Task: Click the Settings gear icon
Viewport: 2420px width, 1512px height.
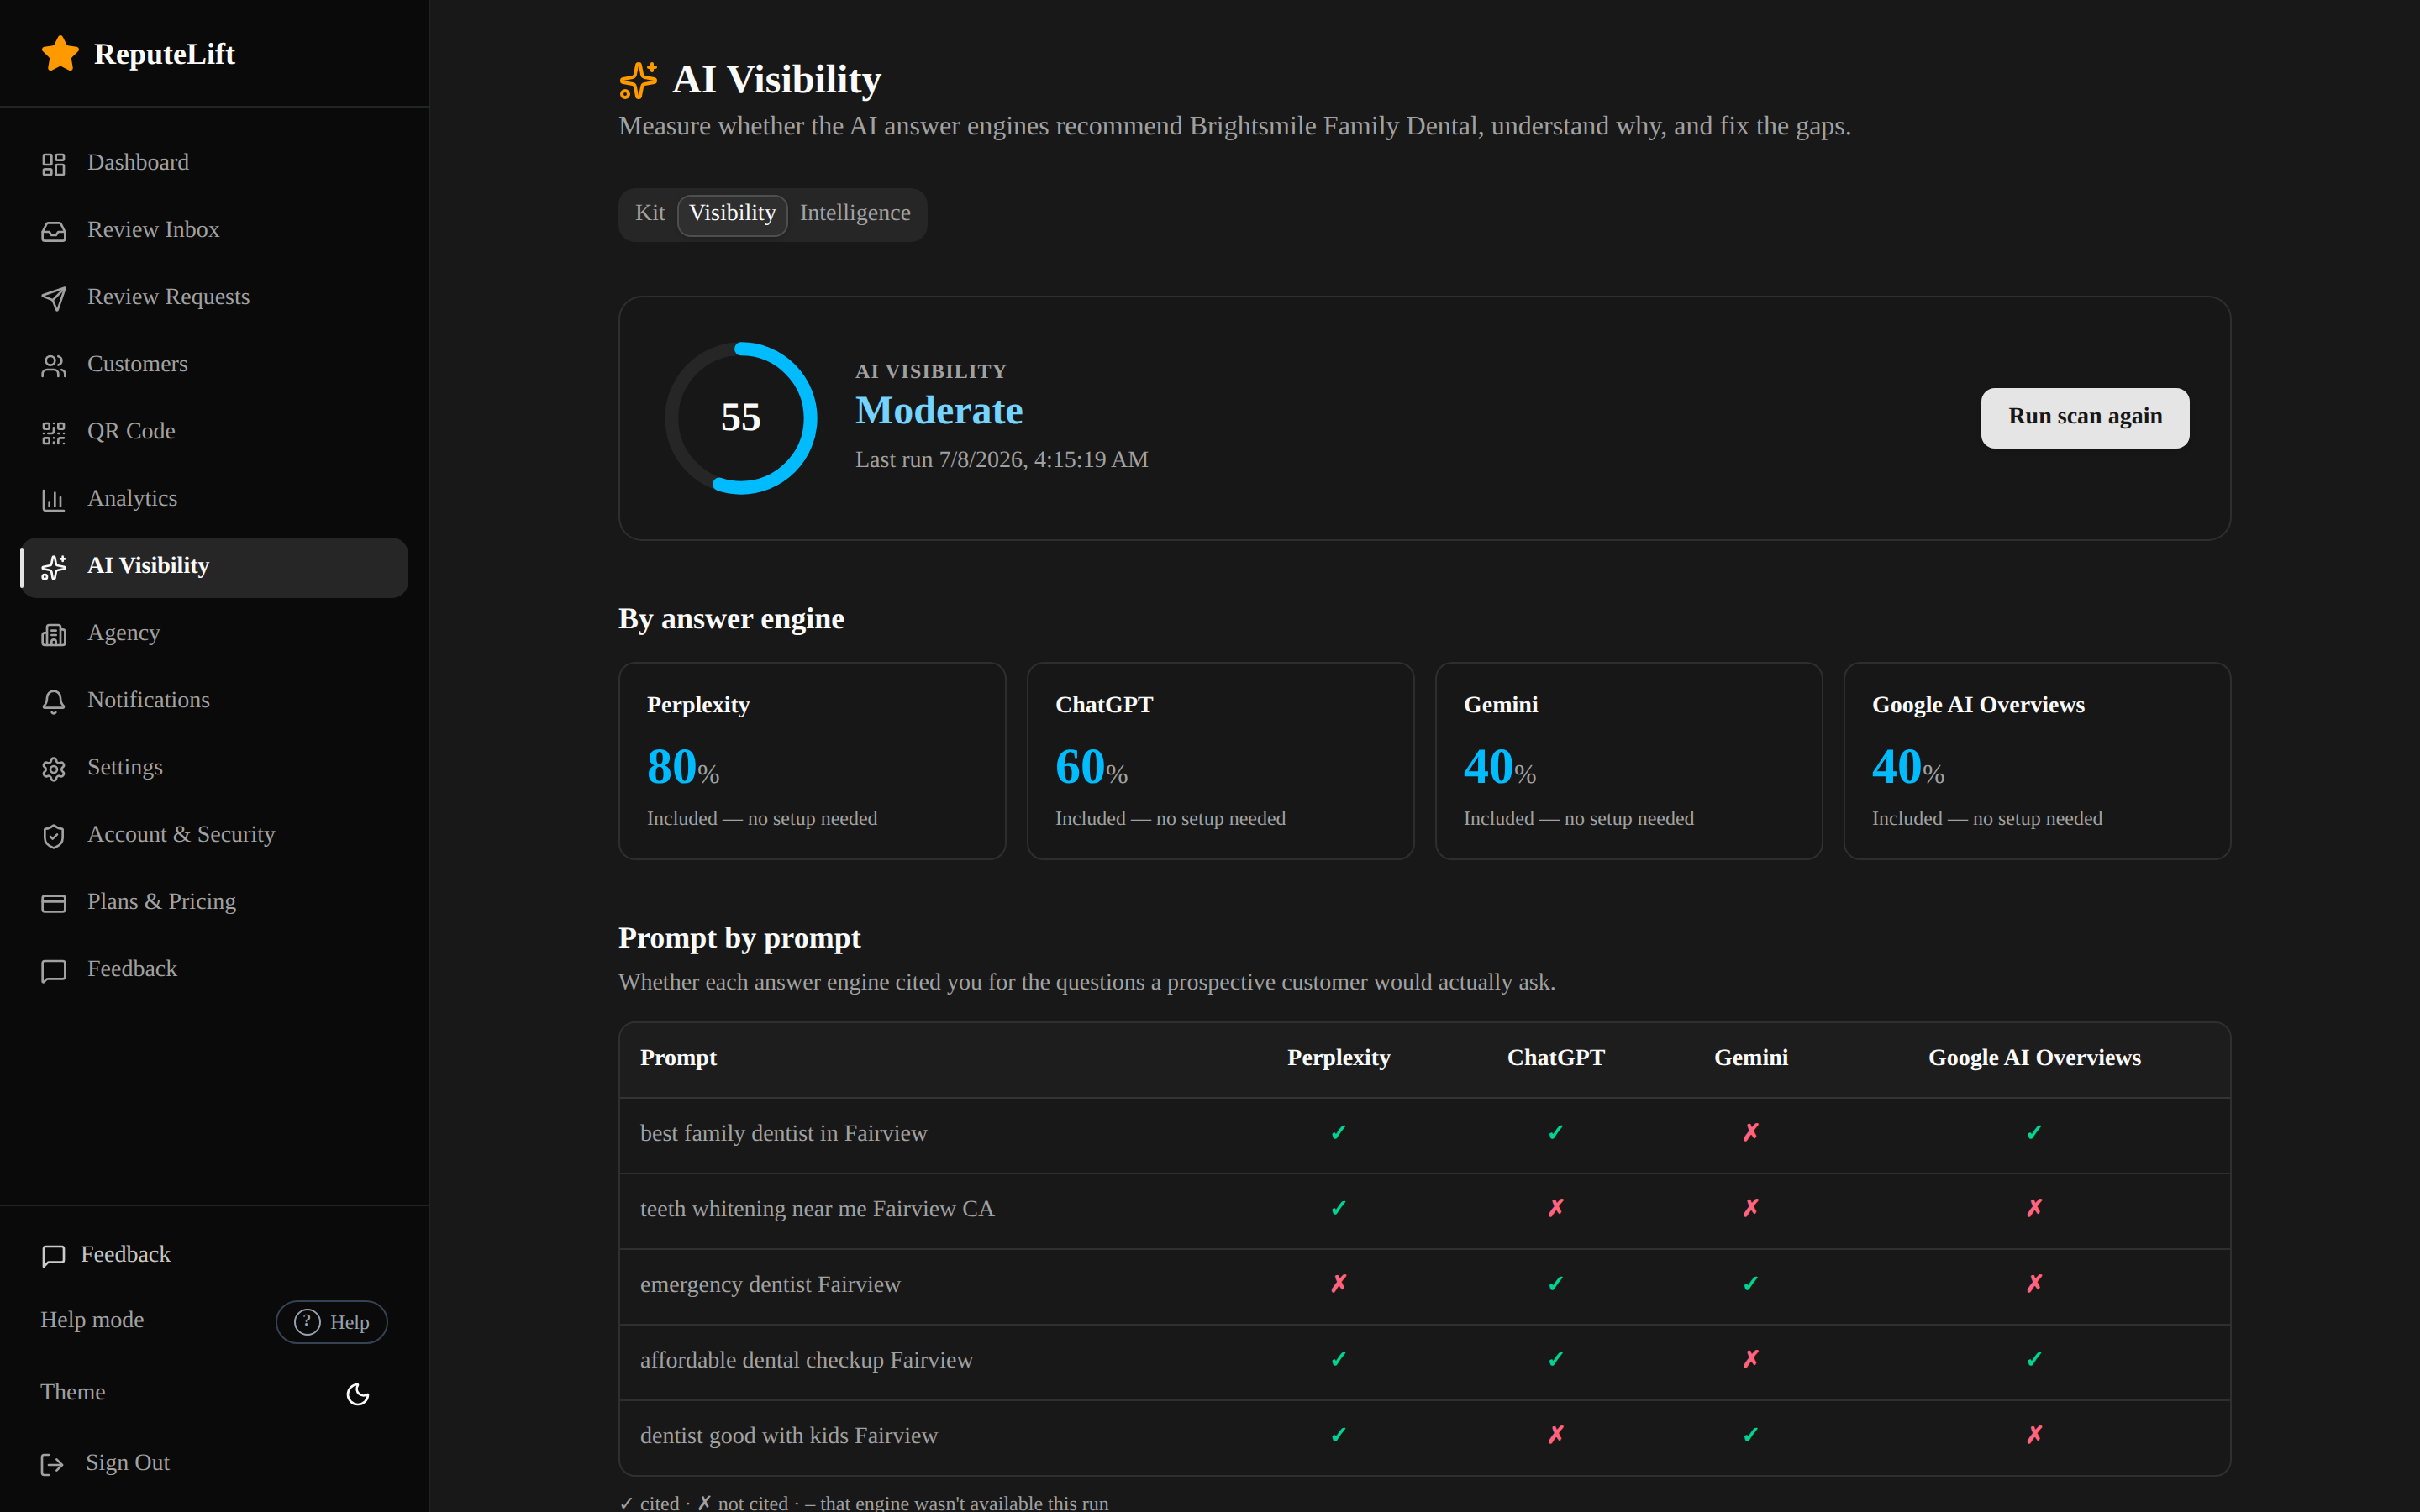Action: pyautogui.click(x=54, y=768)
